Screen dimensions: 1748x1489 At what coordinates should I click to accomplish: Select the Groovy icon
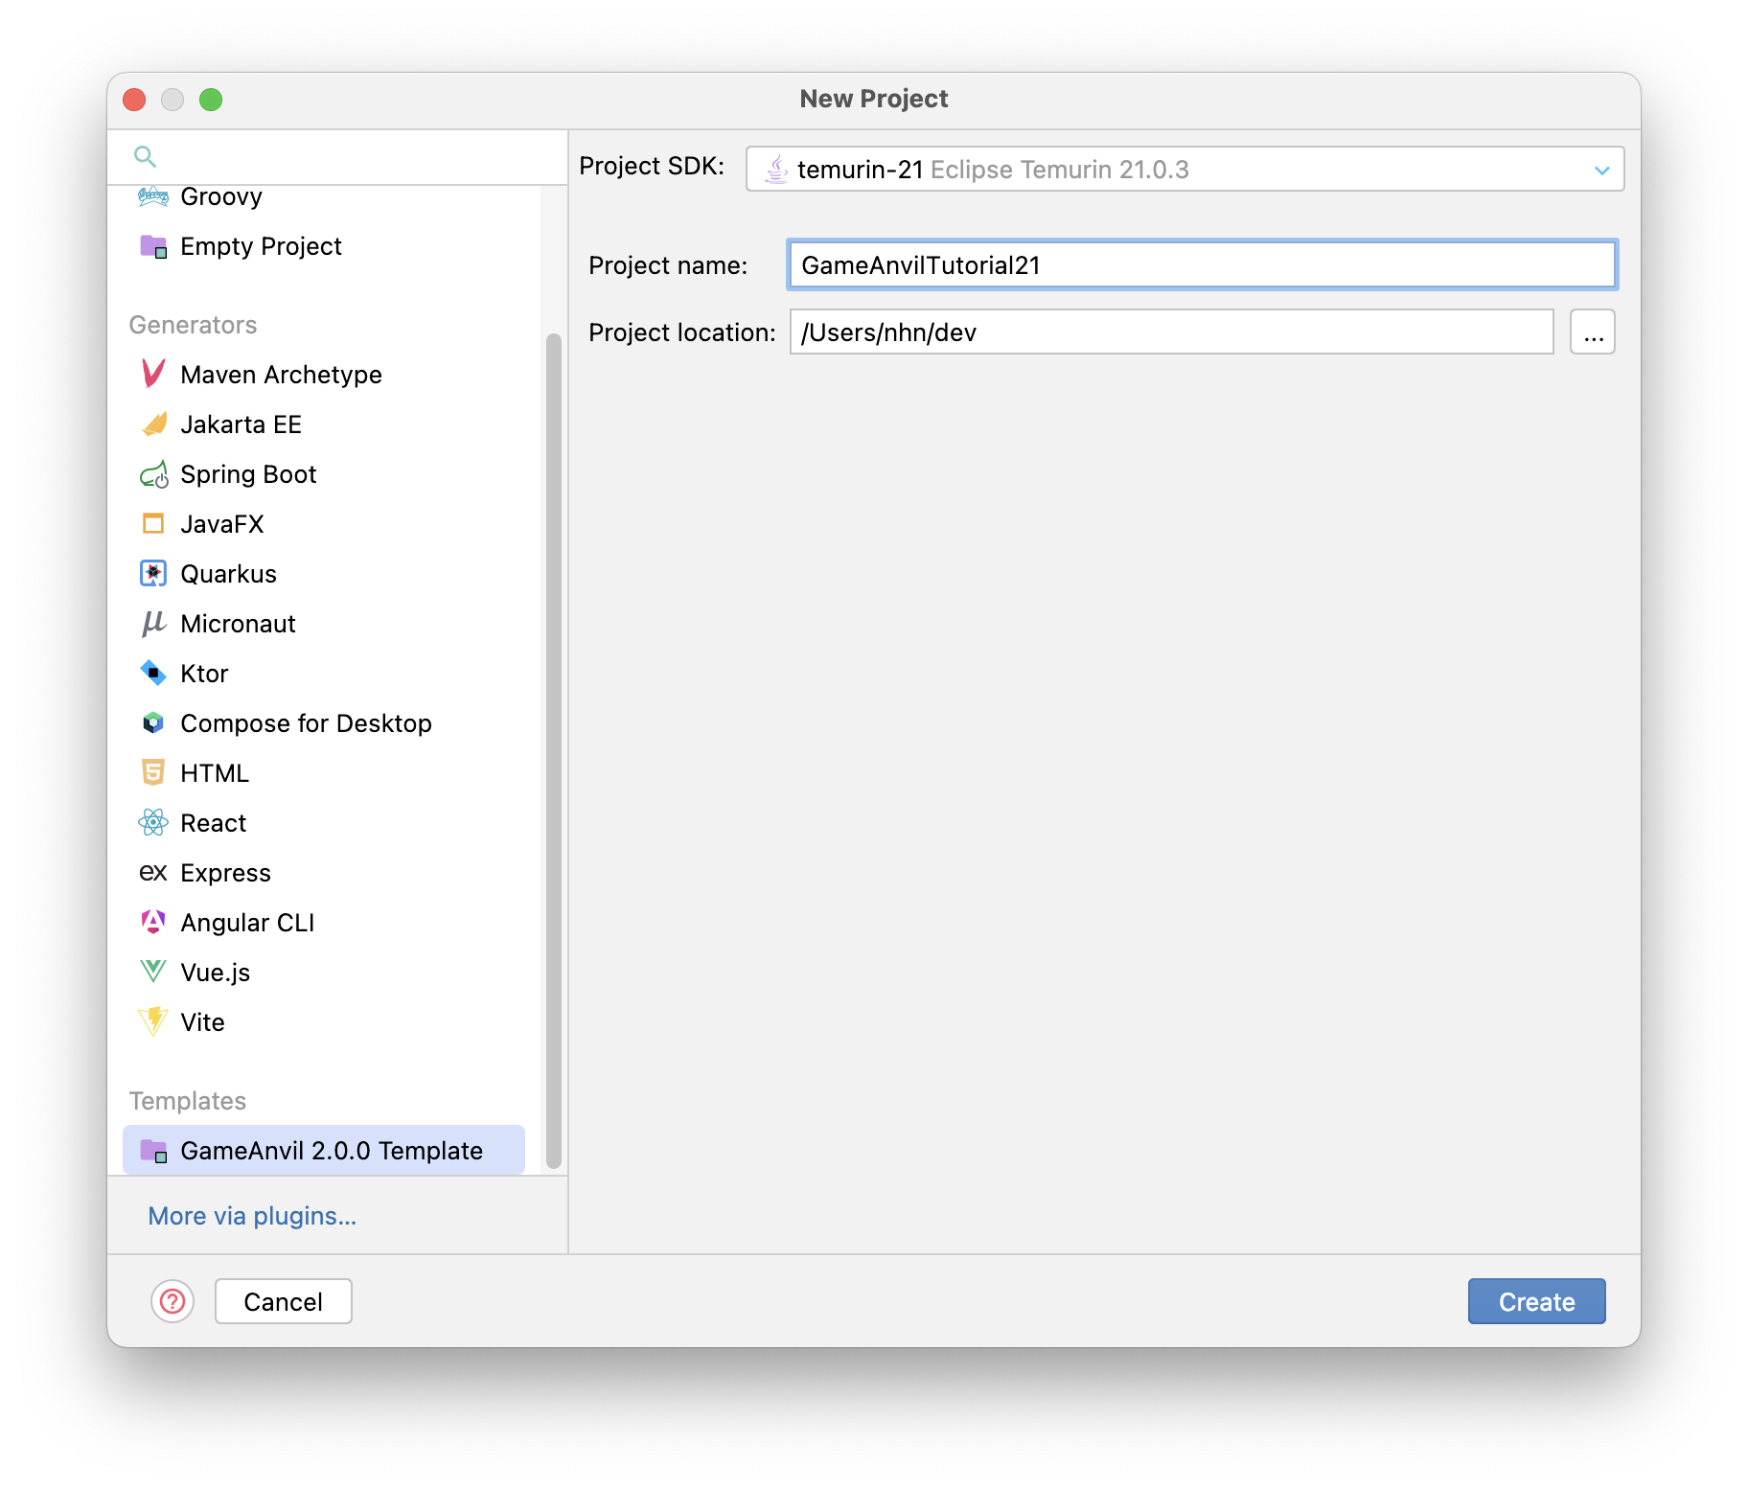click(x=153, y=196)
